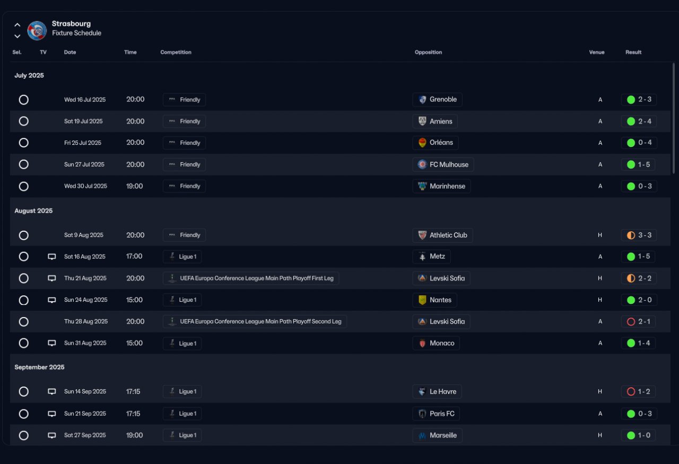The image size is (679, 464).
Task: Click the green win indicator for Grenoble result
Action: pyautogui.click(x=631, y=100)
